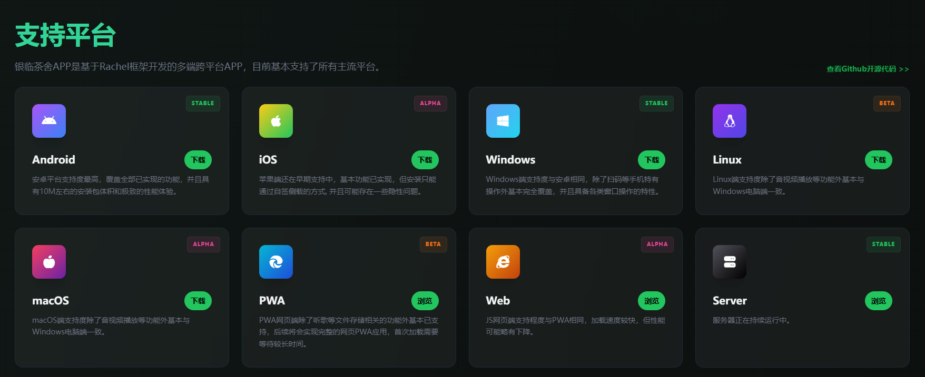This screenshot has width=925, height=377.
Task: Click the BETA badge on PWA card
Action: tap(433, 244)
